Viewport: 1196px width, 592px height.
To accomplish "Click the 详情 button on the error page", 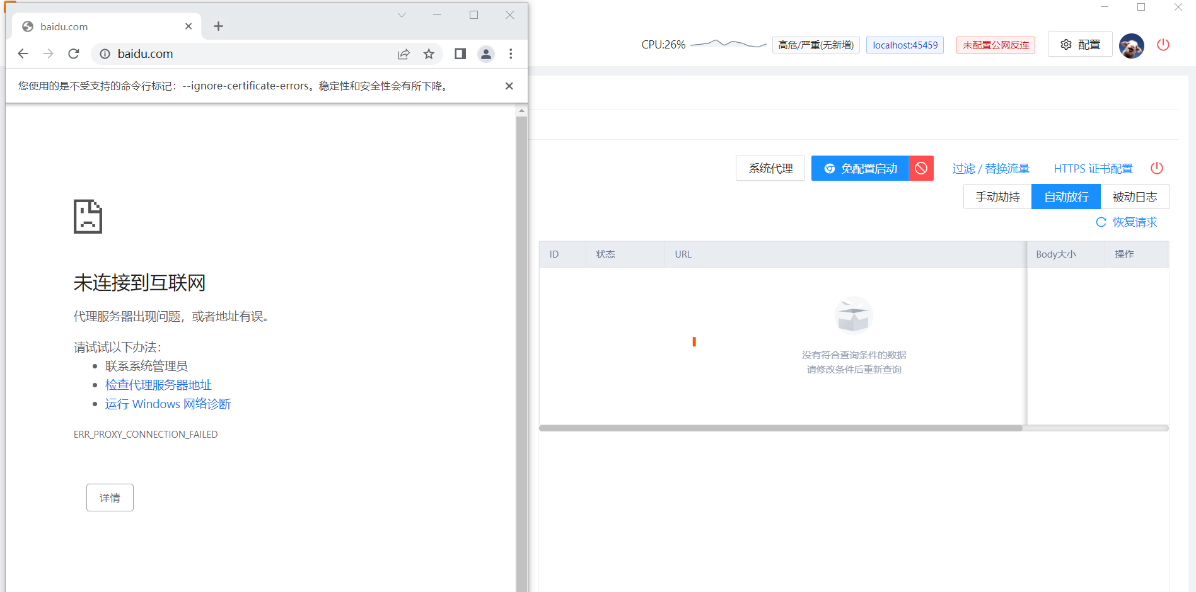I will tap(110, 498).
